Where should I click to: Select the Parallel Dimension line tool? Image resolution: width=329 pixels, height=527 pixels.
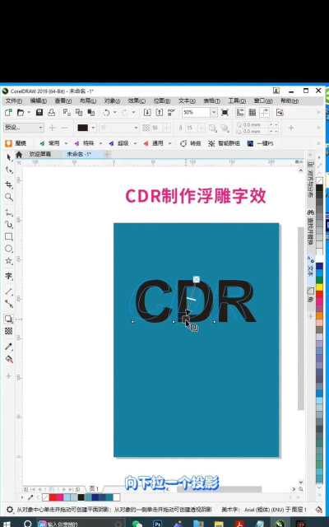click(9, 291)
